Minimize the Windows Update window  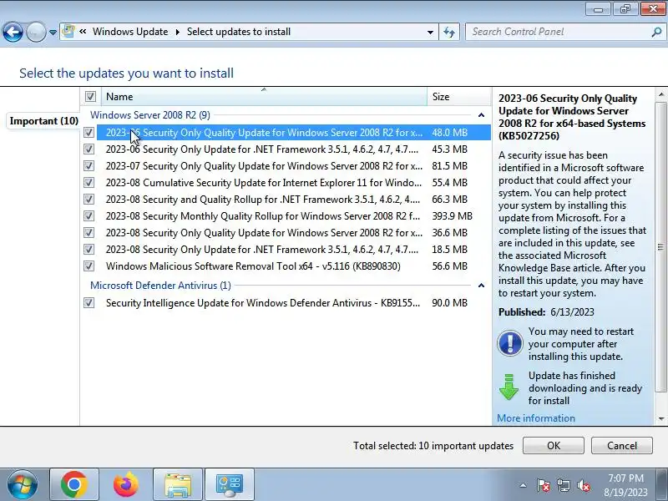point(598,9)
